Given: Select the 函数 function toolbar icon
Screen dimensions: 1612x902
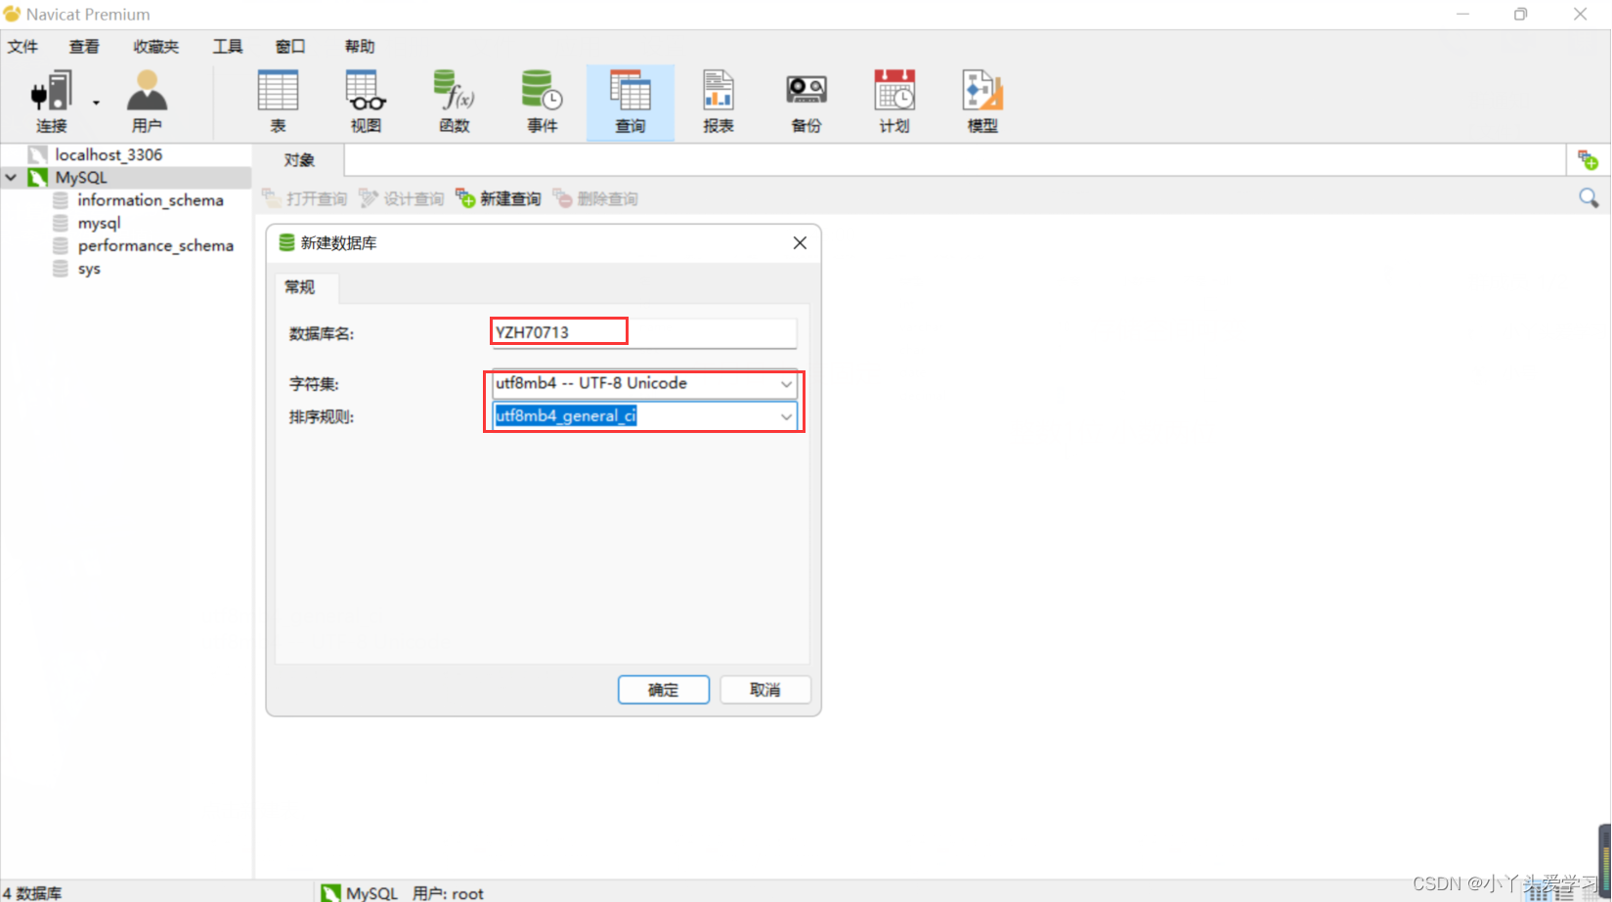Looking at the screenshot, I should [x=455, y=102].
